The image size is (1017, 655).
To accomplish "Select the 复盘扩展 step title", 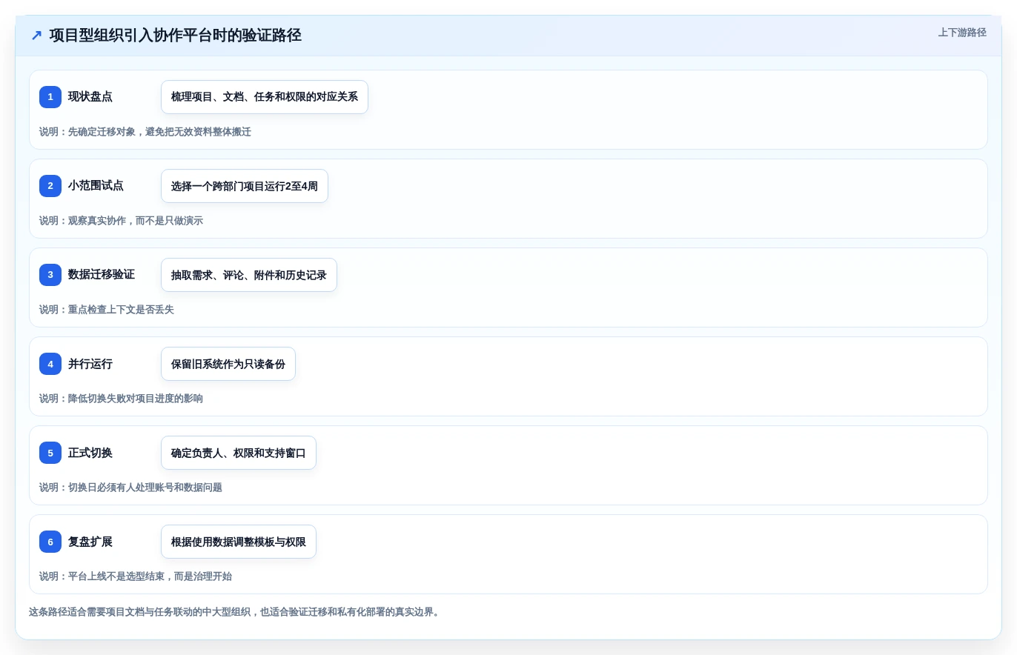I will point(90,542).
